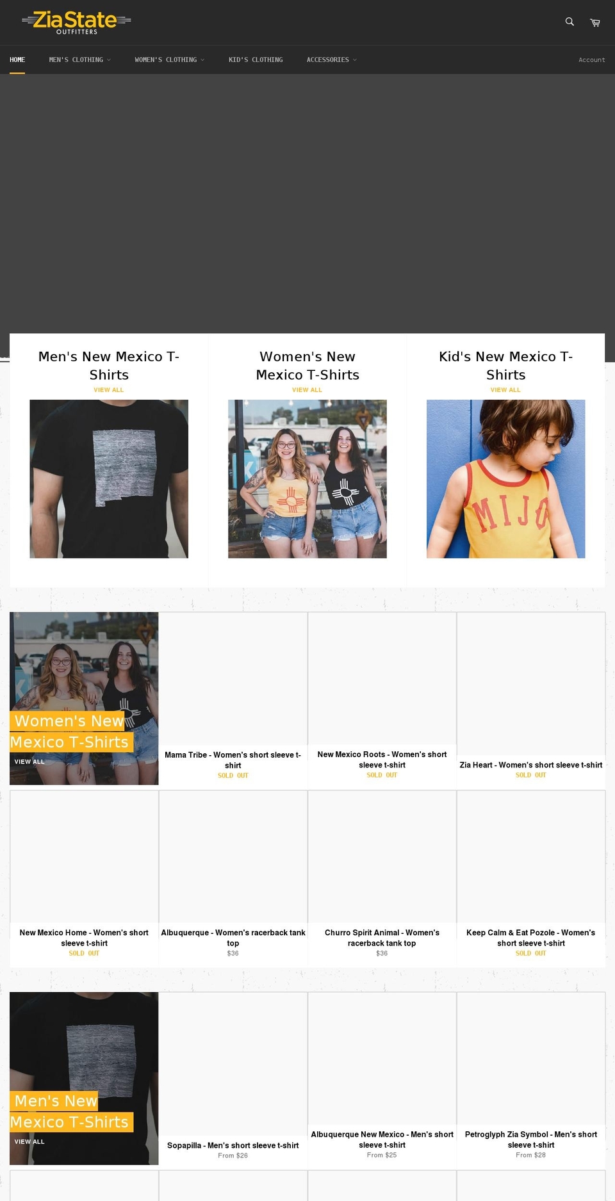
Task: Click Sold Out under Mama Tribe
Action: click(233, 775)
